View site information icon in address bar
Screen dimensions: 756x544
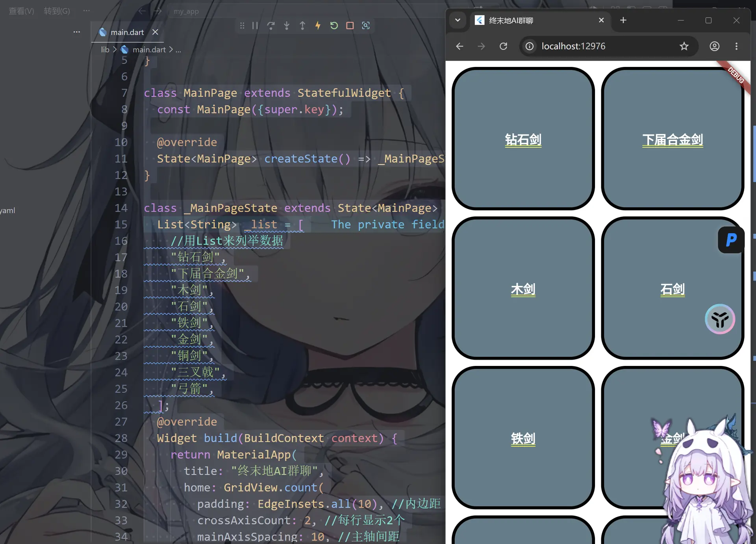click(x=530, y=46)
